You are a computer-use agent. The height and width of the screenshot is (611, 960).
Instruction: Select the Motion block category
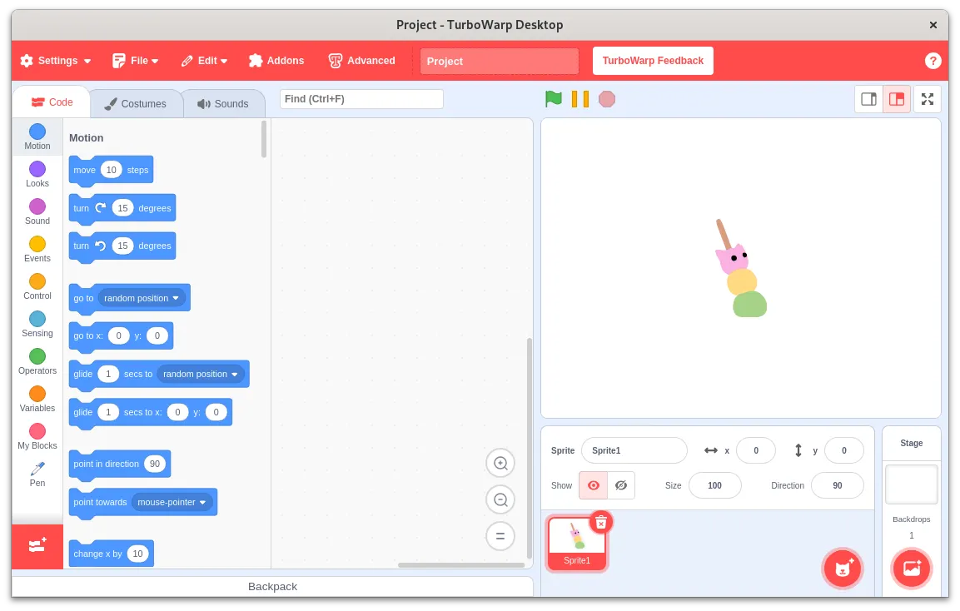click(37, 137)
